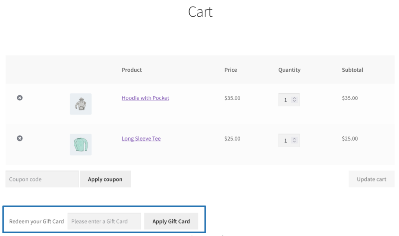Focus the Hoodie with Pocket quantity field
This screenshot has height=236, width=399.
click(286, 100)
